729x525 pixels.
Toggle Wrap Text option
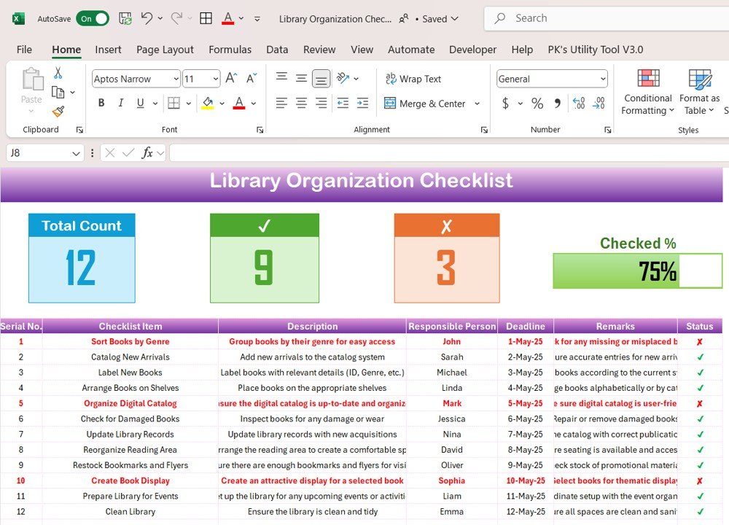coord(413,79)
